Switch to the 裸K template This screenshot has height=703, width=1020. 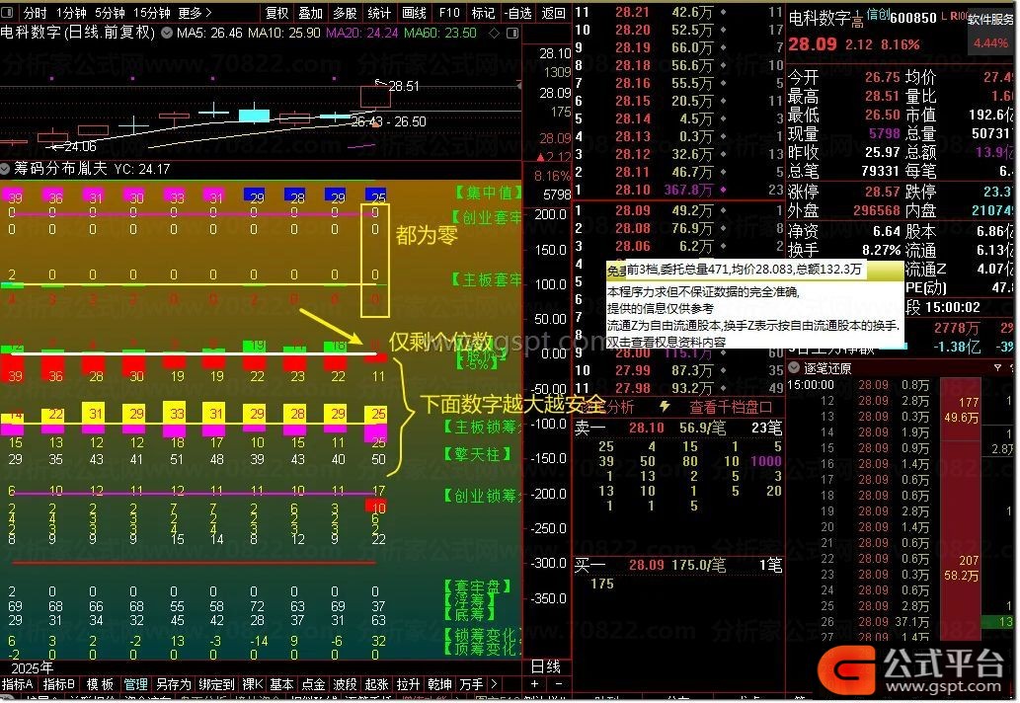click(x=253, y=684)
